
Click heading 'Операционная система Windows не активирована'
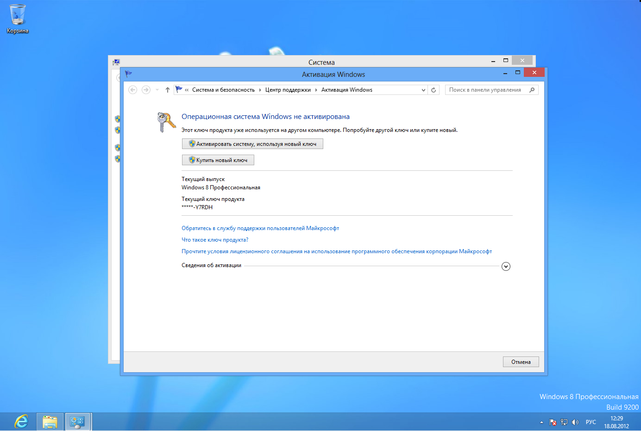click(x=265, y=117)
